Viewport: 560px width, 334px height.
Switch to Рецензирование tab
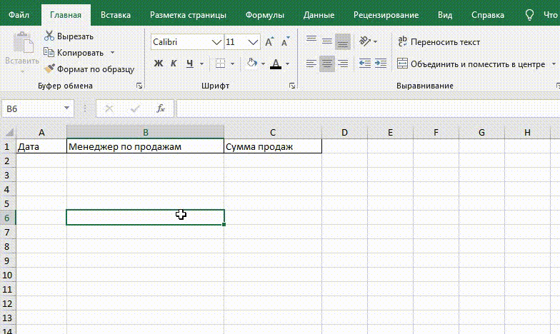[386, 15]
